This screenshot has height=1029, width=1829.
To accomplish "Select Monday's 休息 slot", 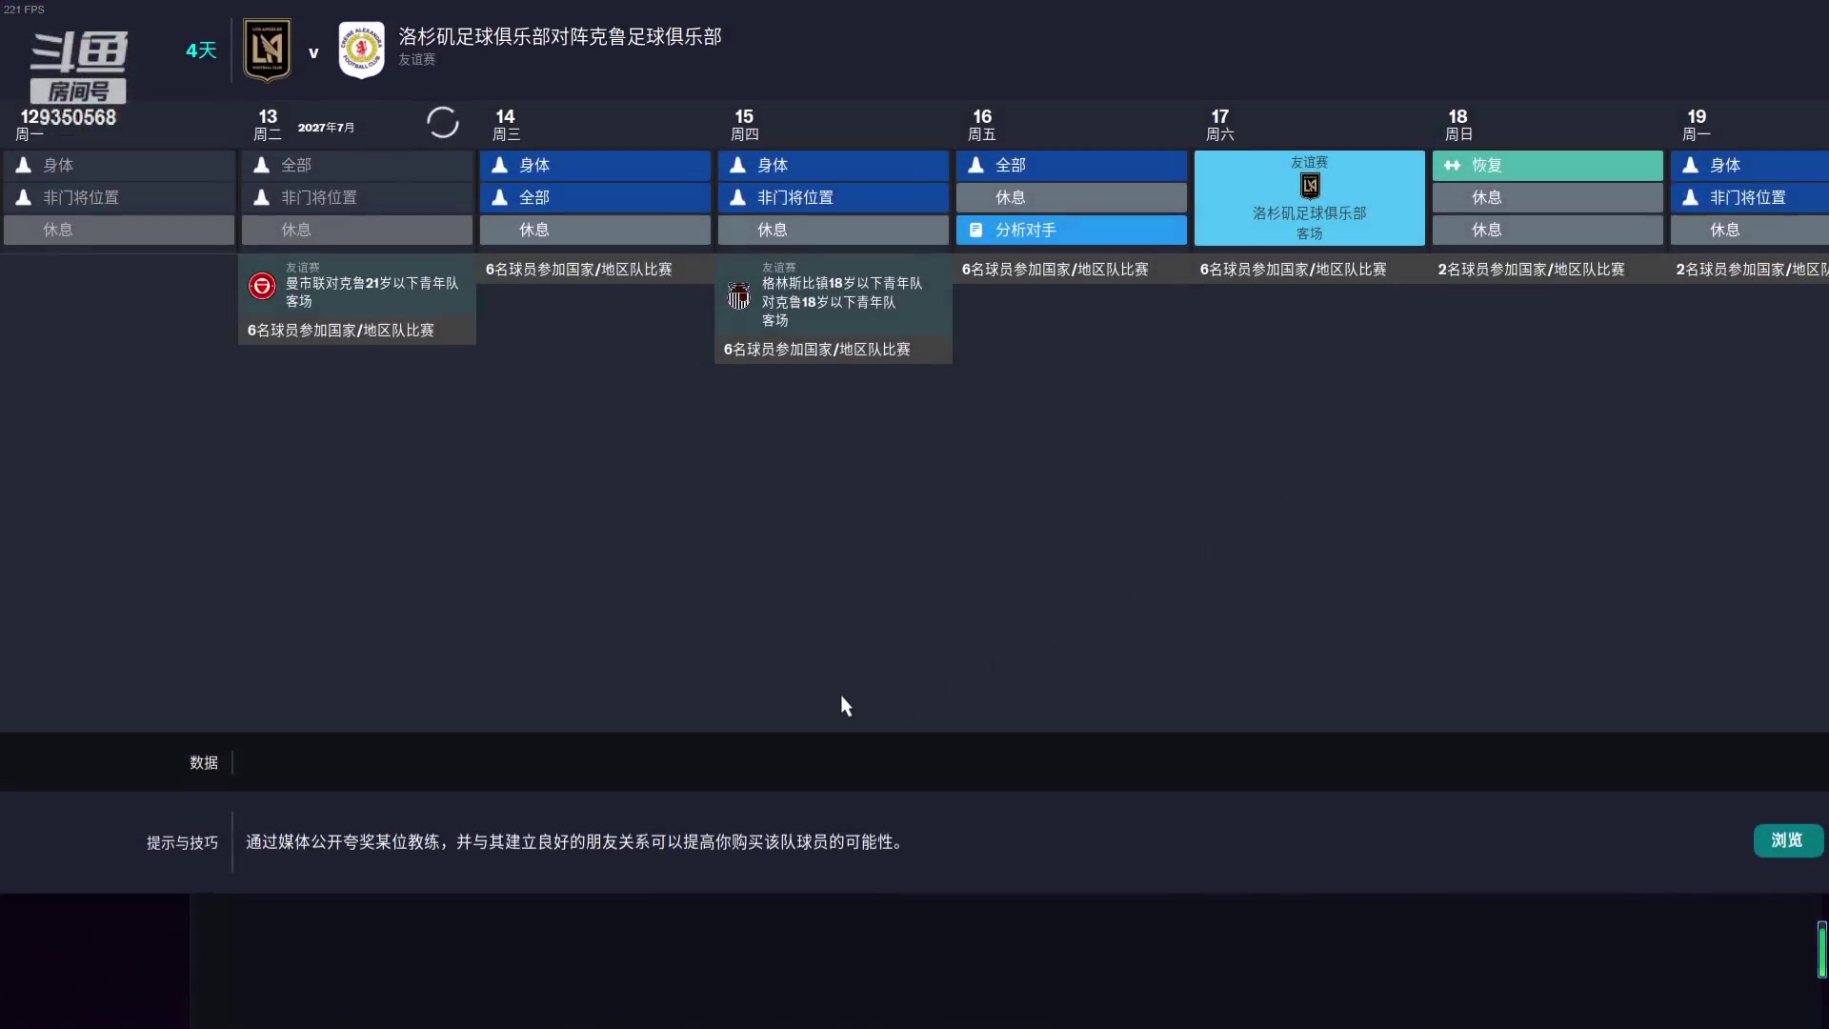I will [119, 230].
